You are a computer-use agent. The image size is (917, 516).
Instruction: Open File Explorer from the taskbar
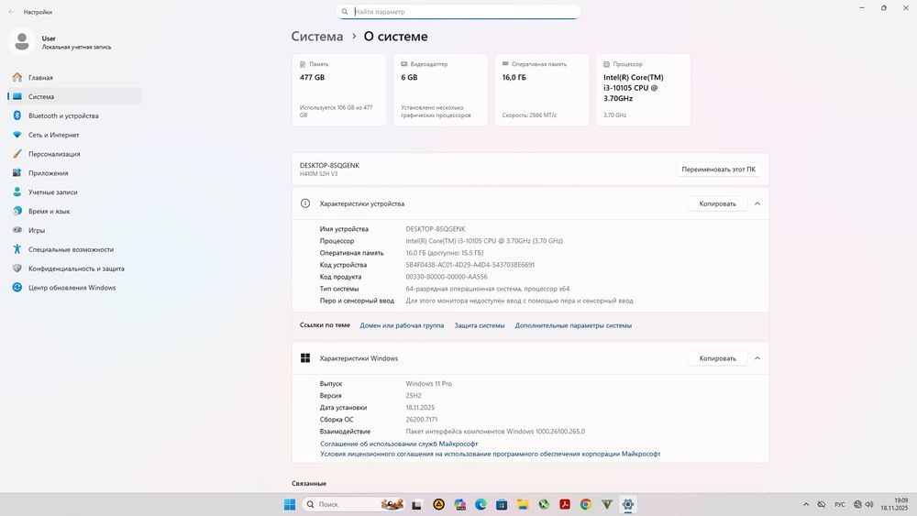point(523,504)
